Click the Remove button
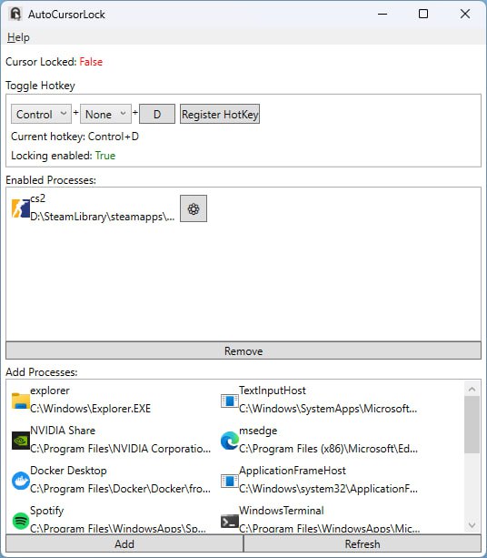The image size is (487, 558). 243,350
